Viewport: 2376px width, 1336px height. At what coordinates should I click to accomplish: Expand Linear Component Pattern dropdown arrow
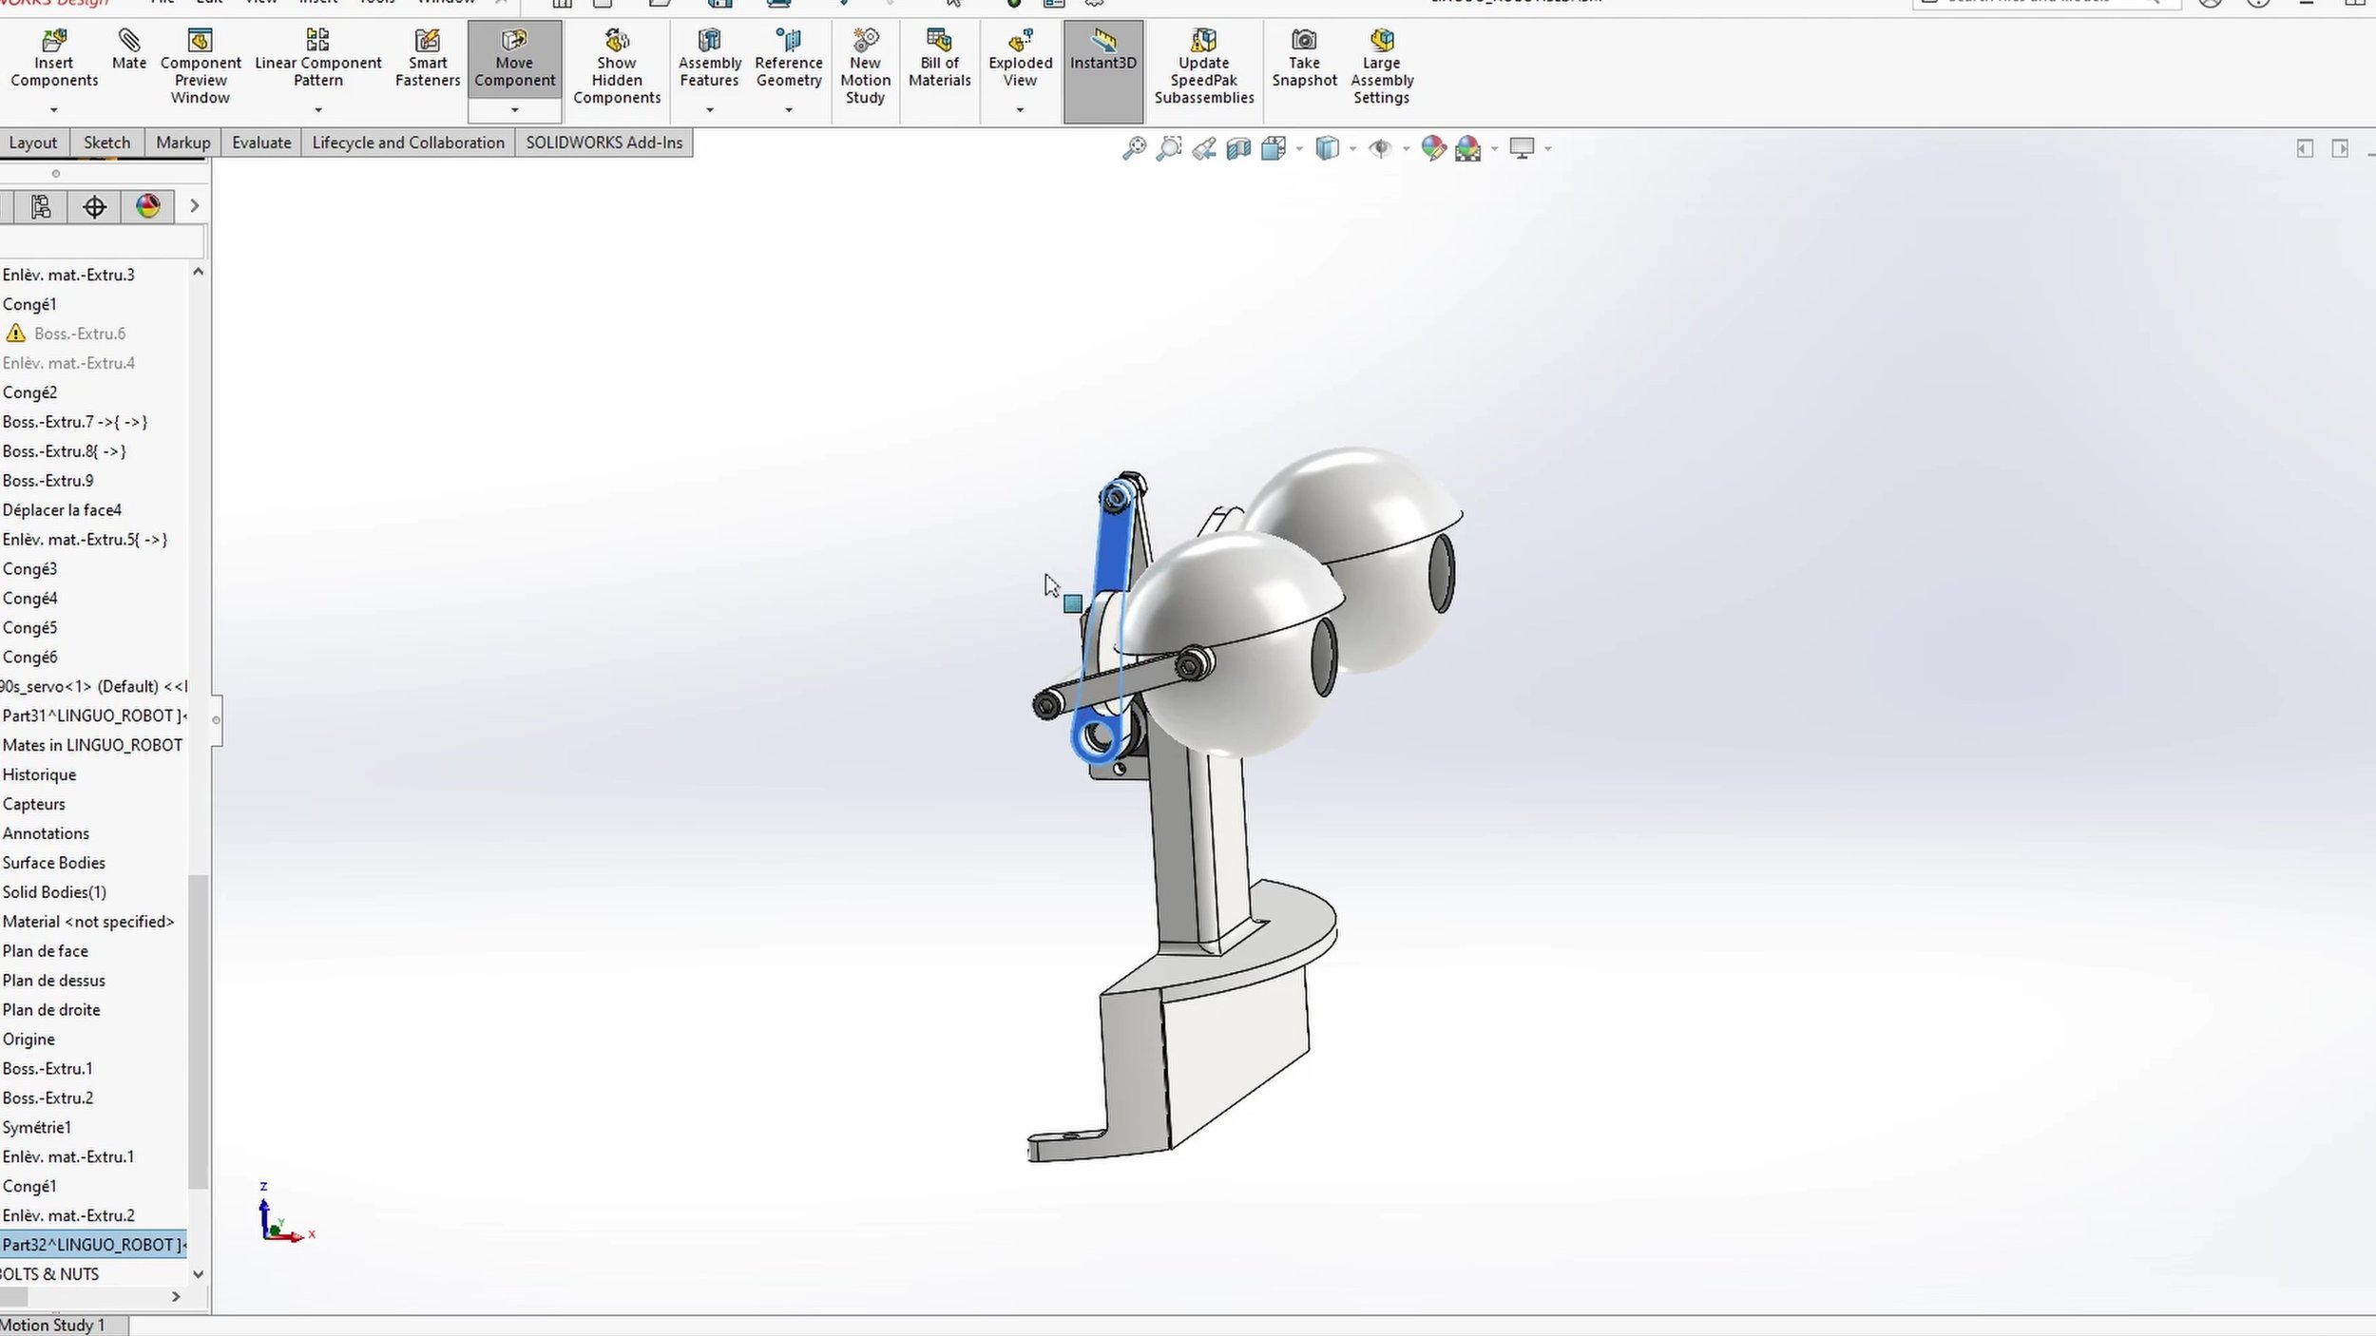pos(317,110)
